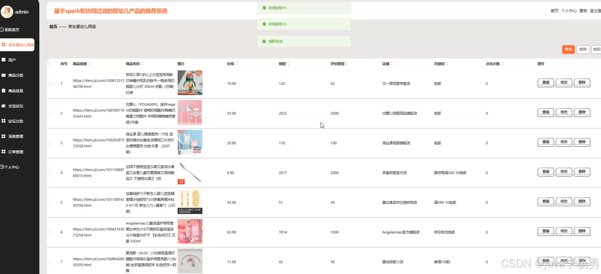The height and width of the screenshot is (274, 601).
Task: Click the 爬取完成 notification
Action: [304, 41]
